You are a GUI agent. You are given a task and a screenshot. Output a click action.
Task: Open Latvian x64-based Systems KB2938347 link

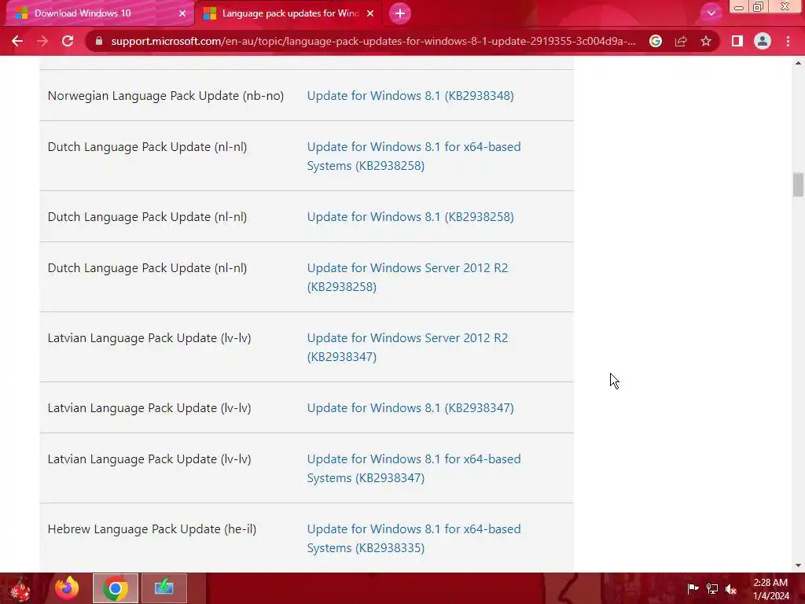pyautogui.click(x=414, y=469)
